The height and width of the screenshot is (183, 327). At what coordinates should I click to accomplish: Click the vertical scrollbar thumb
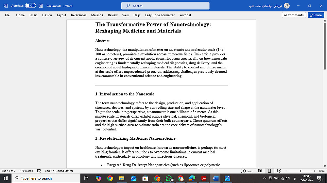tap(325, 46)
